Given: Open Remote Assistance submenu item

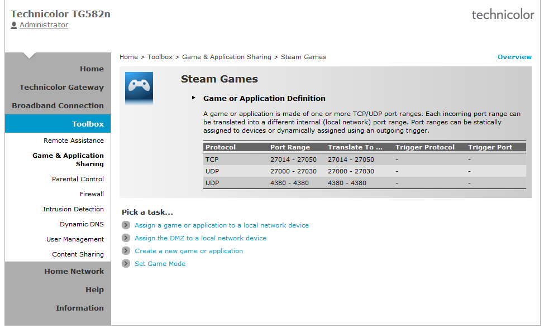Looking at the screenshot, I should pyautogui.click(x=74, y=141).
